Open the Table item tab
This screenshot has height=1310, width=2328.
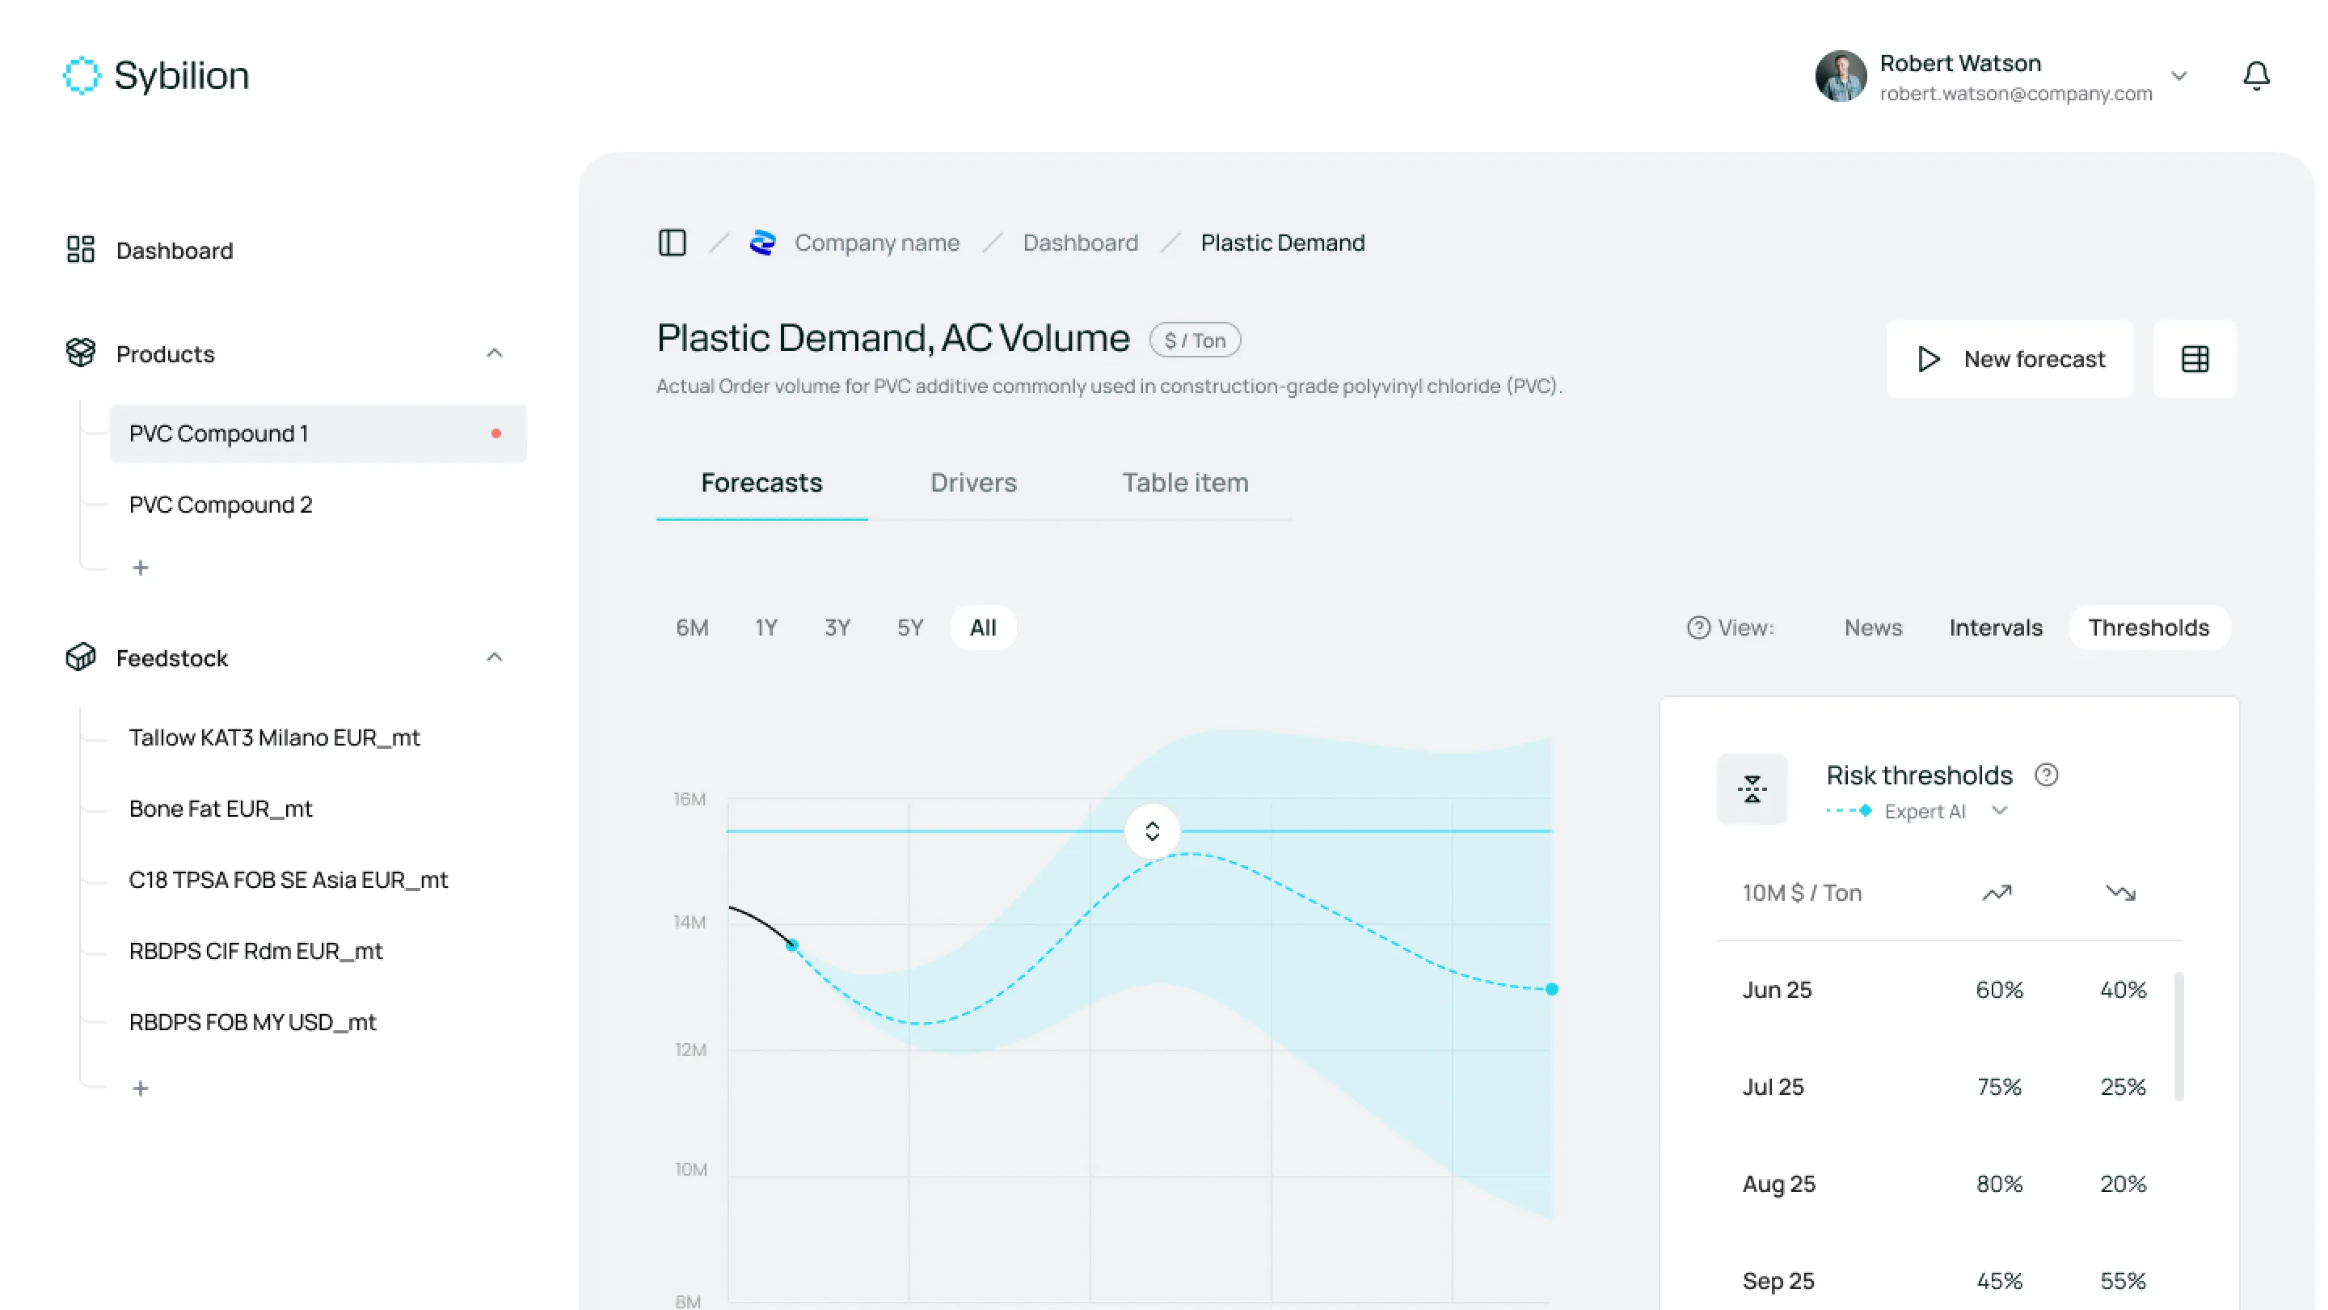coord(1185,483)
